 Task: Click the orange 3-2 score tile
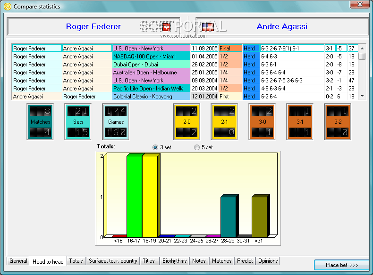[338, 121]
